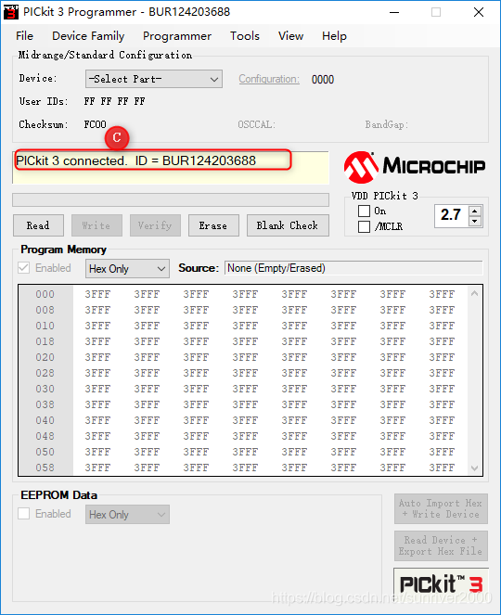Select address label 040
This screenshot has height=615, width=501.
pyautogui.click(x=45, y=420)
